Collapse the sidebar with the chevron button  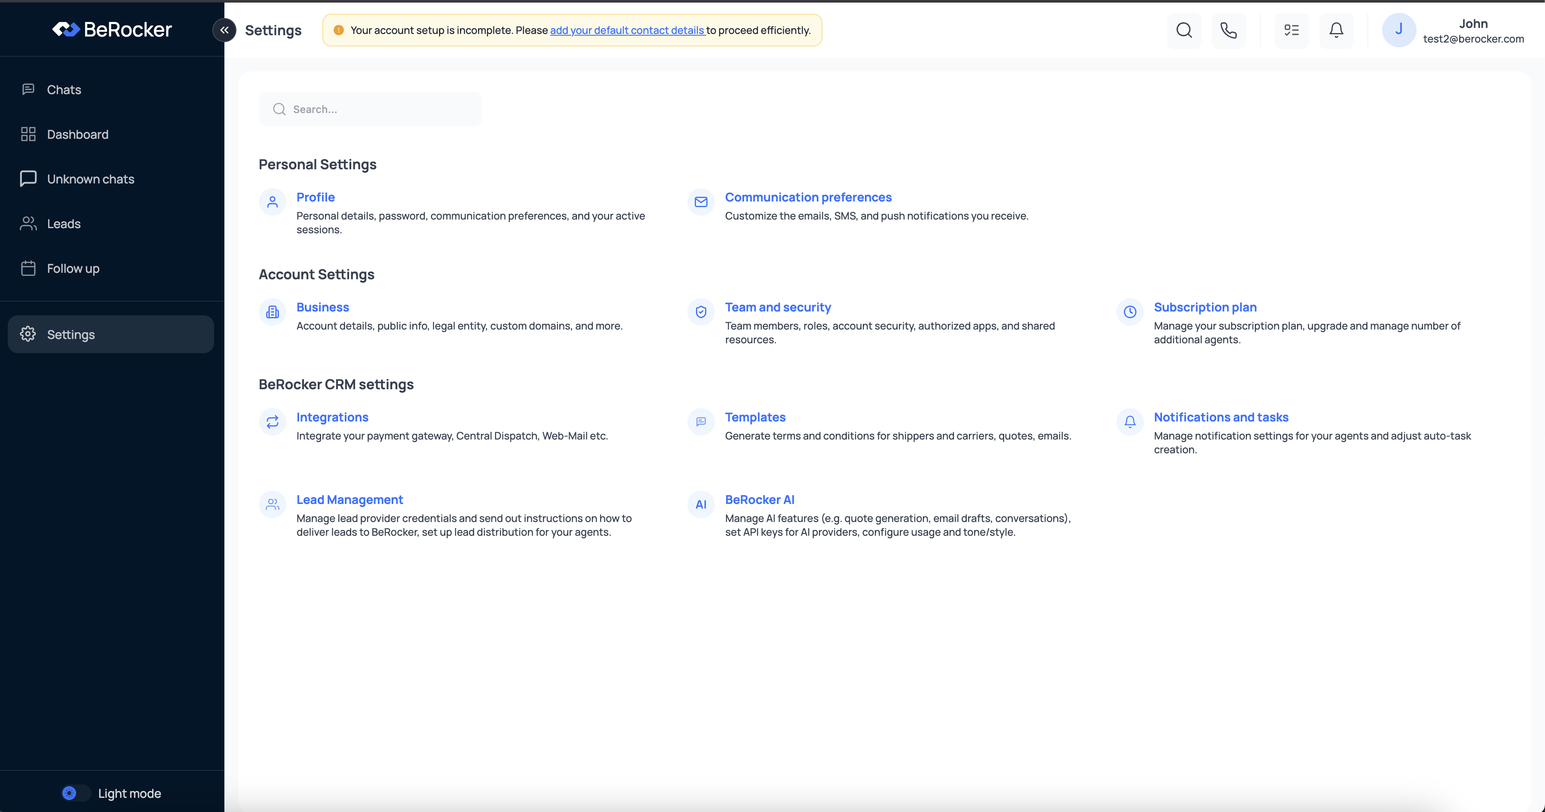tap(224, 30)
